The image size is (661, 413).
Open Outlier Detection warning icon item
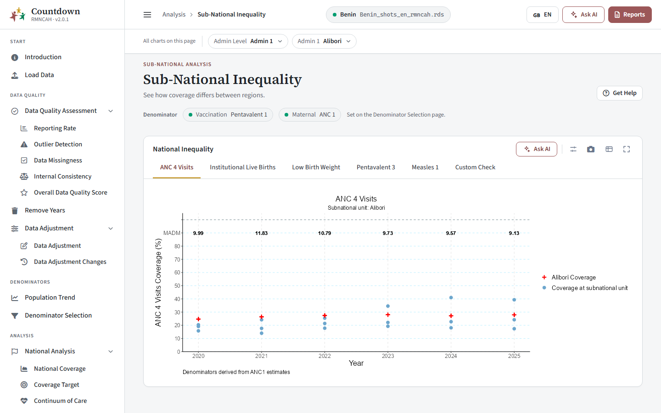(x=24, y=144)
